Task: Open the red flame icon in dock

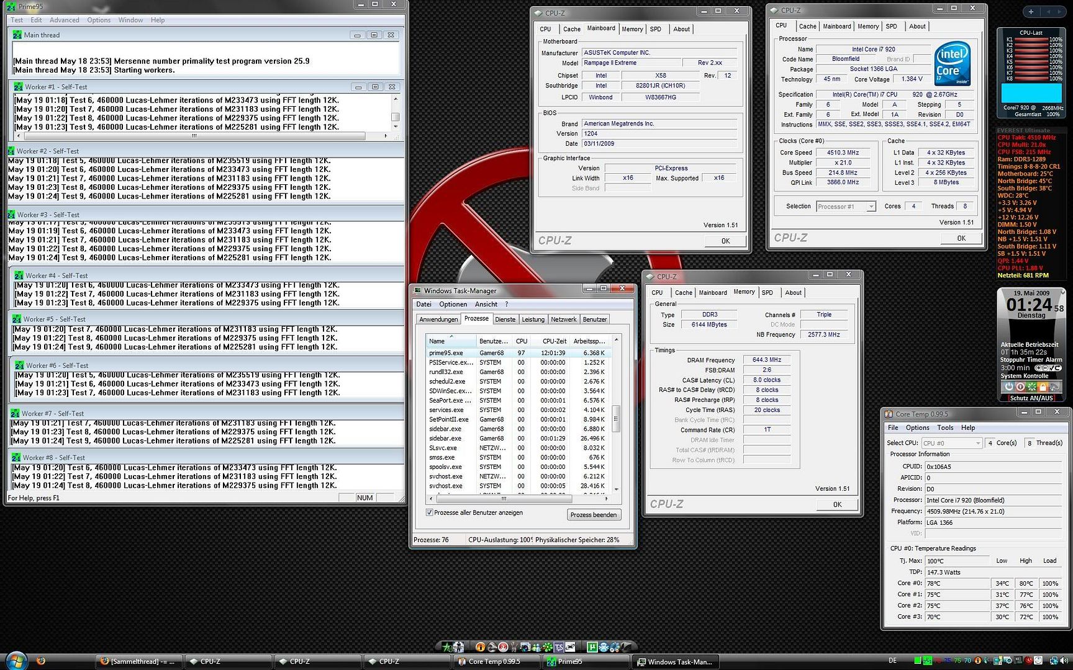Action: (503, 647)
